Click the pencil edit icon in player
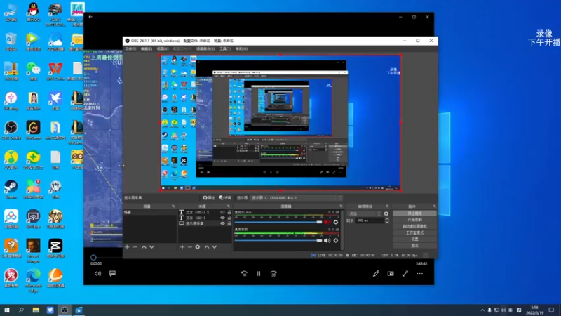Image resolution: width=561 pixels, height=316 pixels. coord(376,273)
